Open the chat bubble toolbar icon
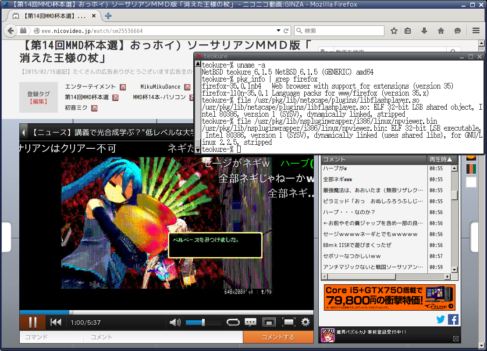 (x=458, y=31)
